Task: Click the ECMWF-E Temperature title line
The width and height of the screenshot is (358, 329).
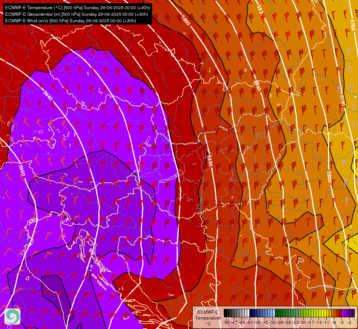Action: point(78,8)
